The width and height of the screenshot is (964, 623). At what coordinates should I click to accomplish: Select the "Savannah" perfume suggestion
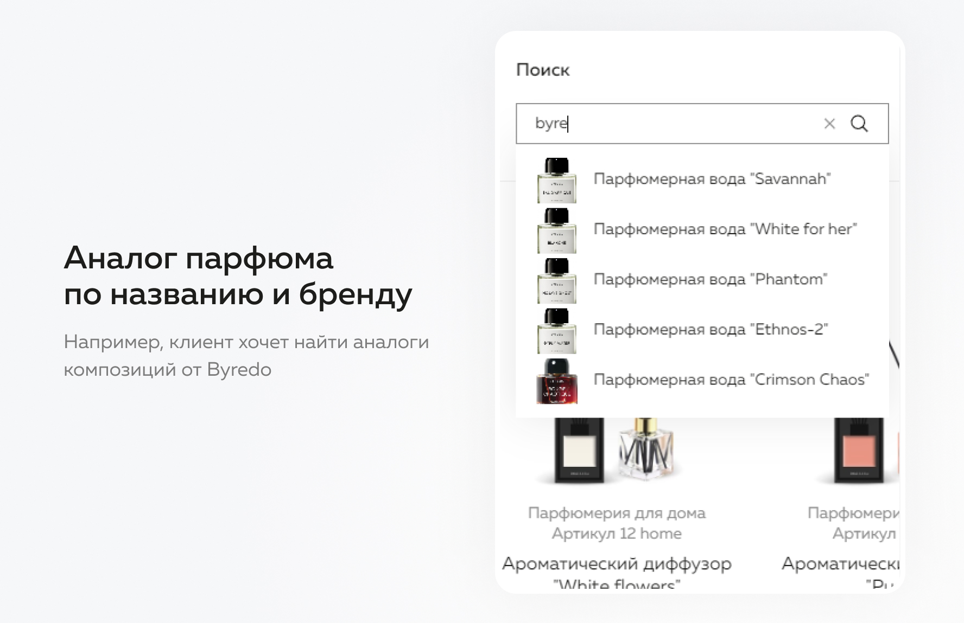tap(712, 179)
